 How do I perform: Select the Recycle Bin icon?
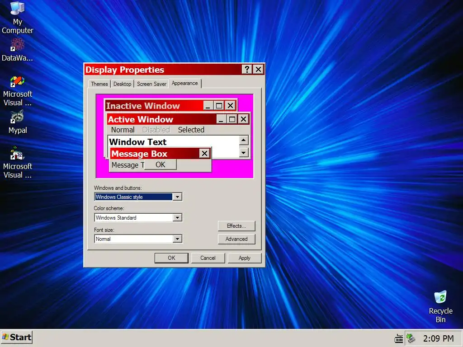(x=440, y=307)
